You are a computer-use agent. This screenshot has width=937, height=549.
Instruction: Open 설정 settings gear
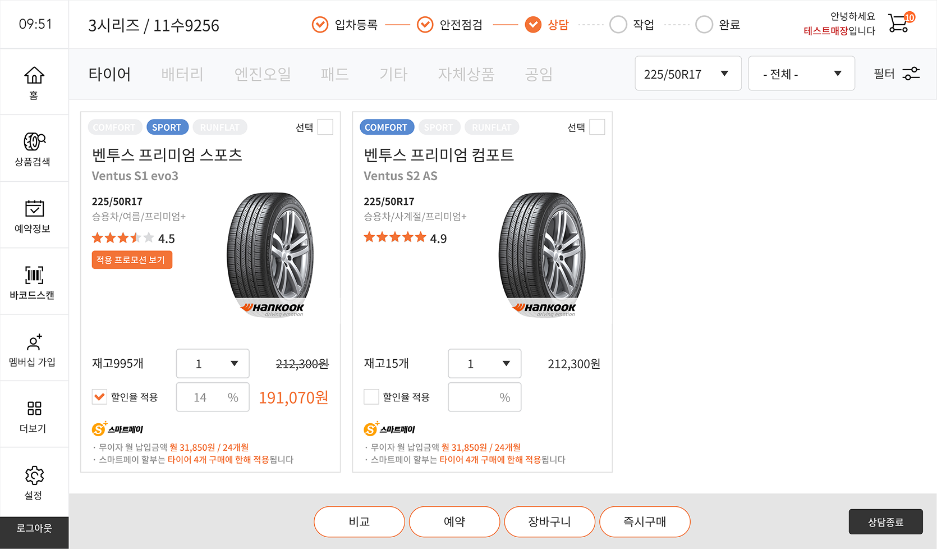click(x=34, y=475)
